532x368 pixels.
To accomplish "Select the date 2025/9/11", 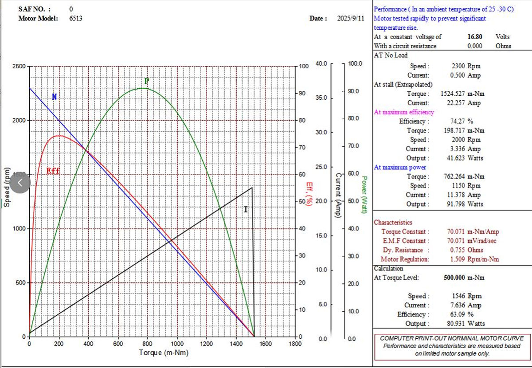I will click(x=351, y=19).
